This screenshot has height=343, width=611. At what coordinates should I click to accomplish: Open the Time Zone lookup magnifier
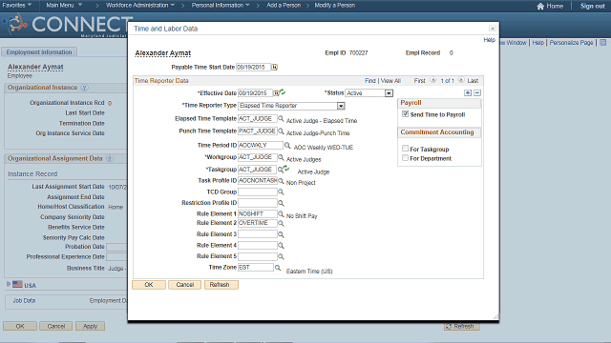(x=278, y=268)
